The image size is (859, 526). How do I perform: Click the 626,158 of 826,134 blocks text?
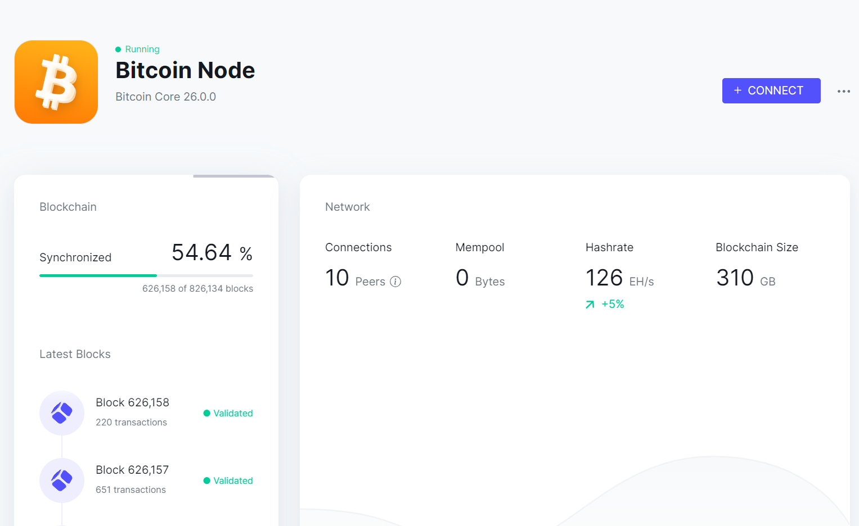pyautogui.click(x=197, y=288)
